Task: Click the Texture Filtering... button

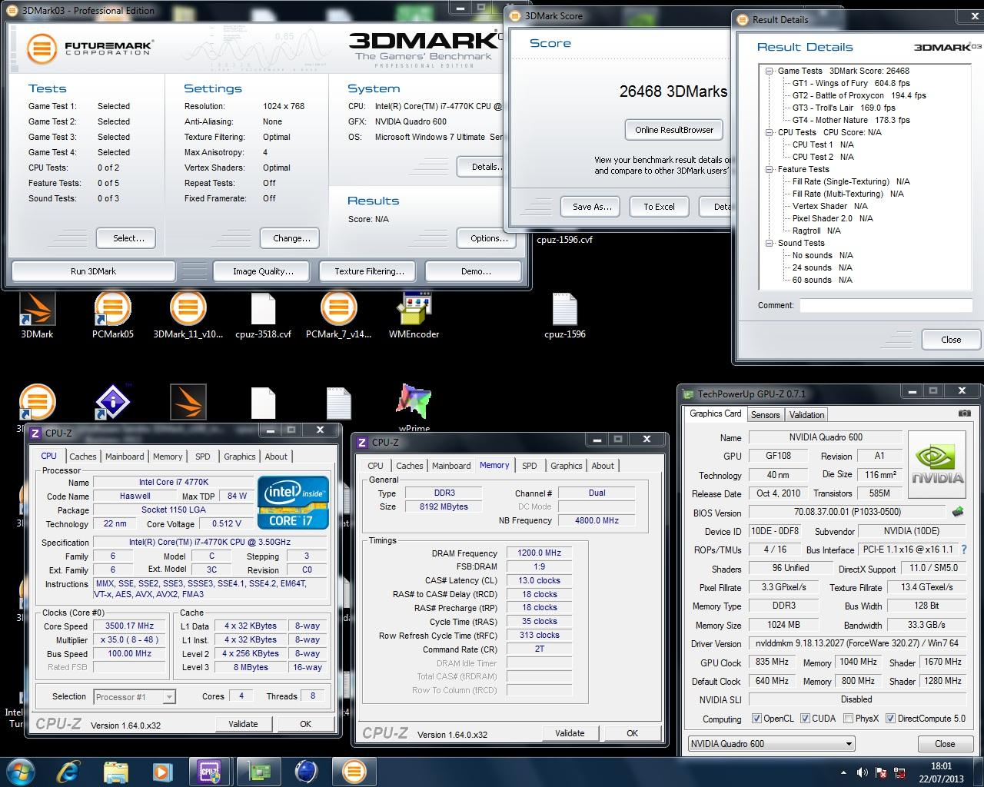Action: point(369,271)
